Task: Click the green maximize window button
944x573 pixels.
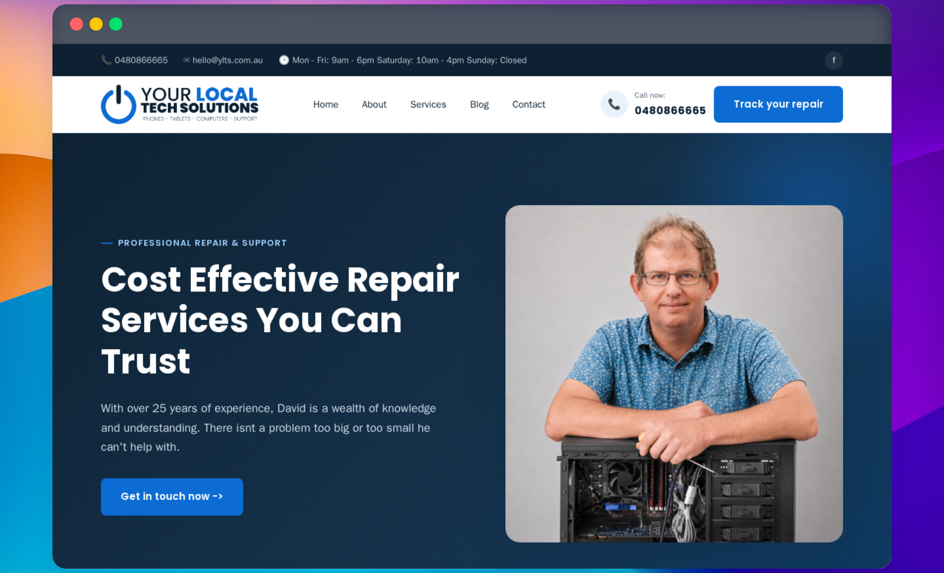Action: tap(116, 24)
